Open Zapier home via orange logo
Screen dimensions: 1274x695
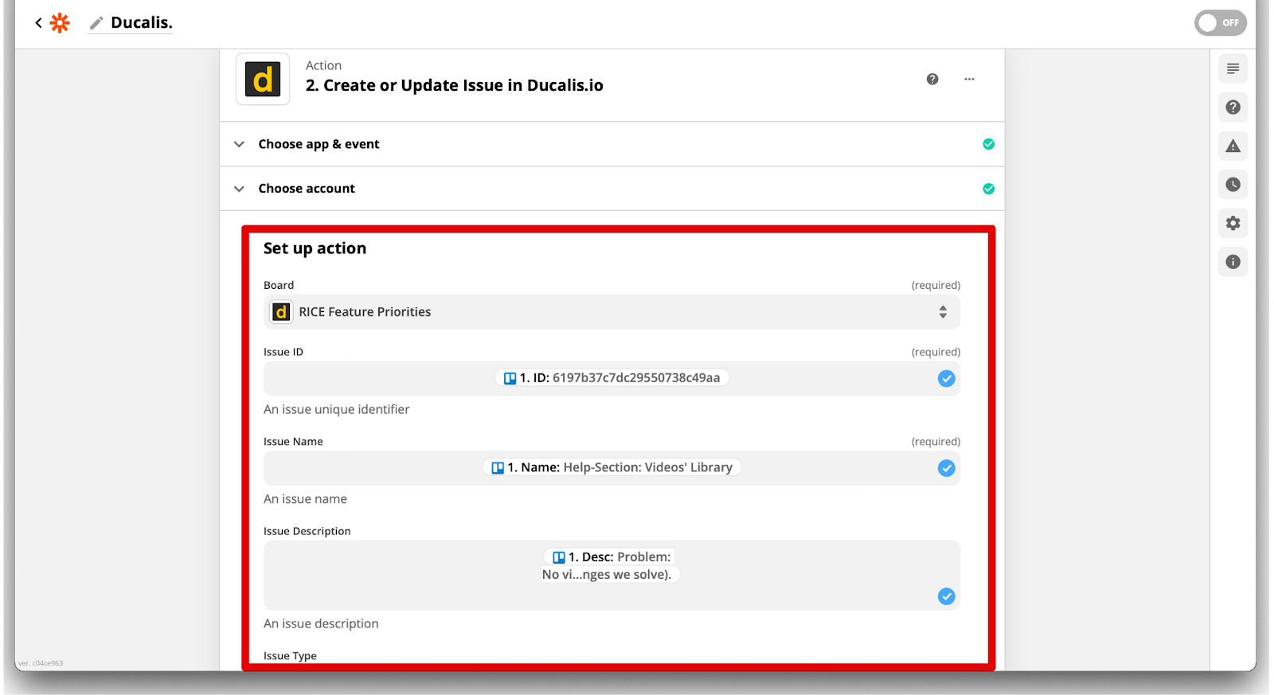pos(60,23)
